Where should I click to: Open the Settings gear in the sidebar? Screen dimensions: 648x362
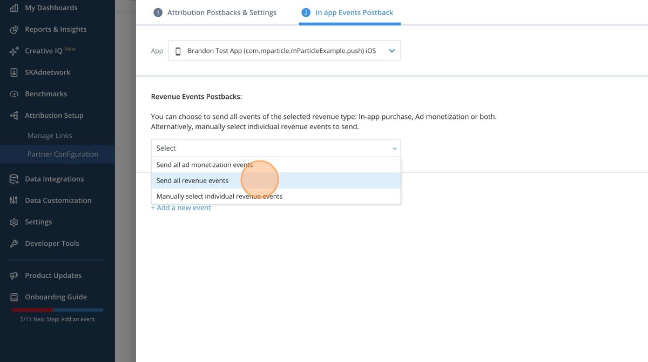point(14,222)
